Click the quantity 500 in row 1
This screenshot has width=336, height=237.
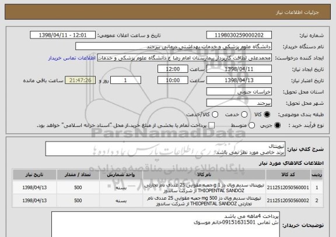coord(78,188)
